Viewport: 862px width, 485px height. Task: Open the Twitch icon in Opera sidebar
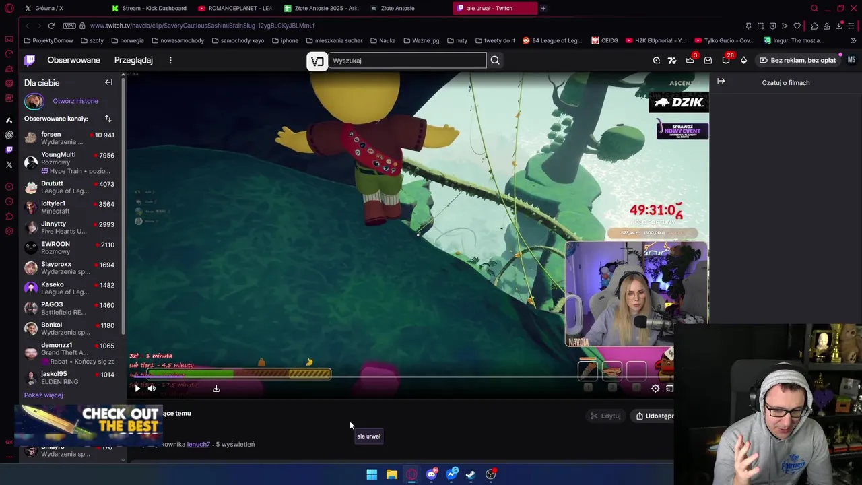[9, 150]
